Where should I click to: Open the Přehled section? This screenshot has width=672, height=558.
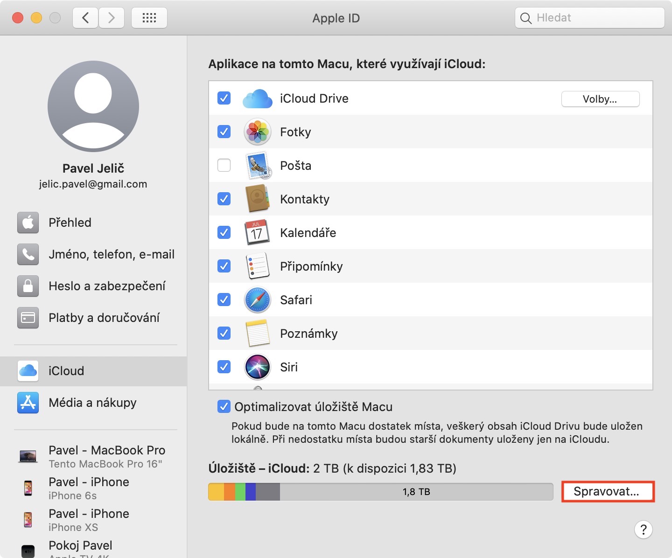pyautogui.click(x=93, y=223)
